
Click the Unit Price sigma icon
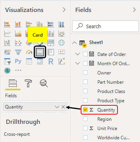tap(92, 128)
